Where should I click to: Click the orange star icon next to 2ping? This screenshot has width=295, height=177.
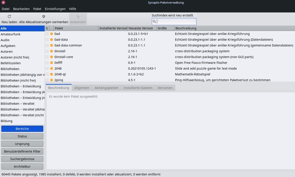(52, 80)
